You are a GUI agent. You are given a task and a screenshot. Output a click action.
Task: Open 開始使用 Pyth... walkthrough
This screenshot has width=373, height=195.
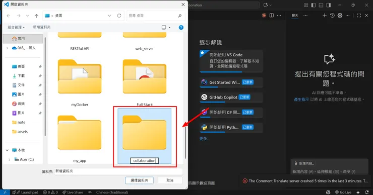point(231,127)
